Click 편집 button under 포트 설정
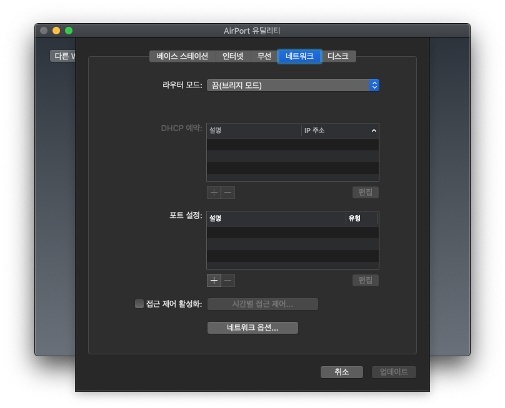Image resolution: width=505 pixels, height=408 pixels. (x=365, y=280)
